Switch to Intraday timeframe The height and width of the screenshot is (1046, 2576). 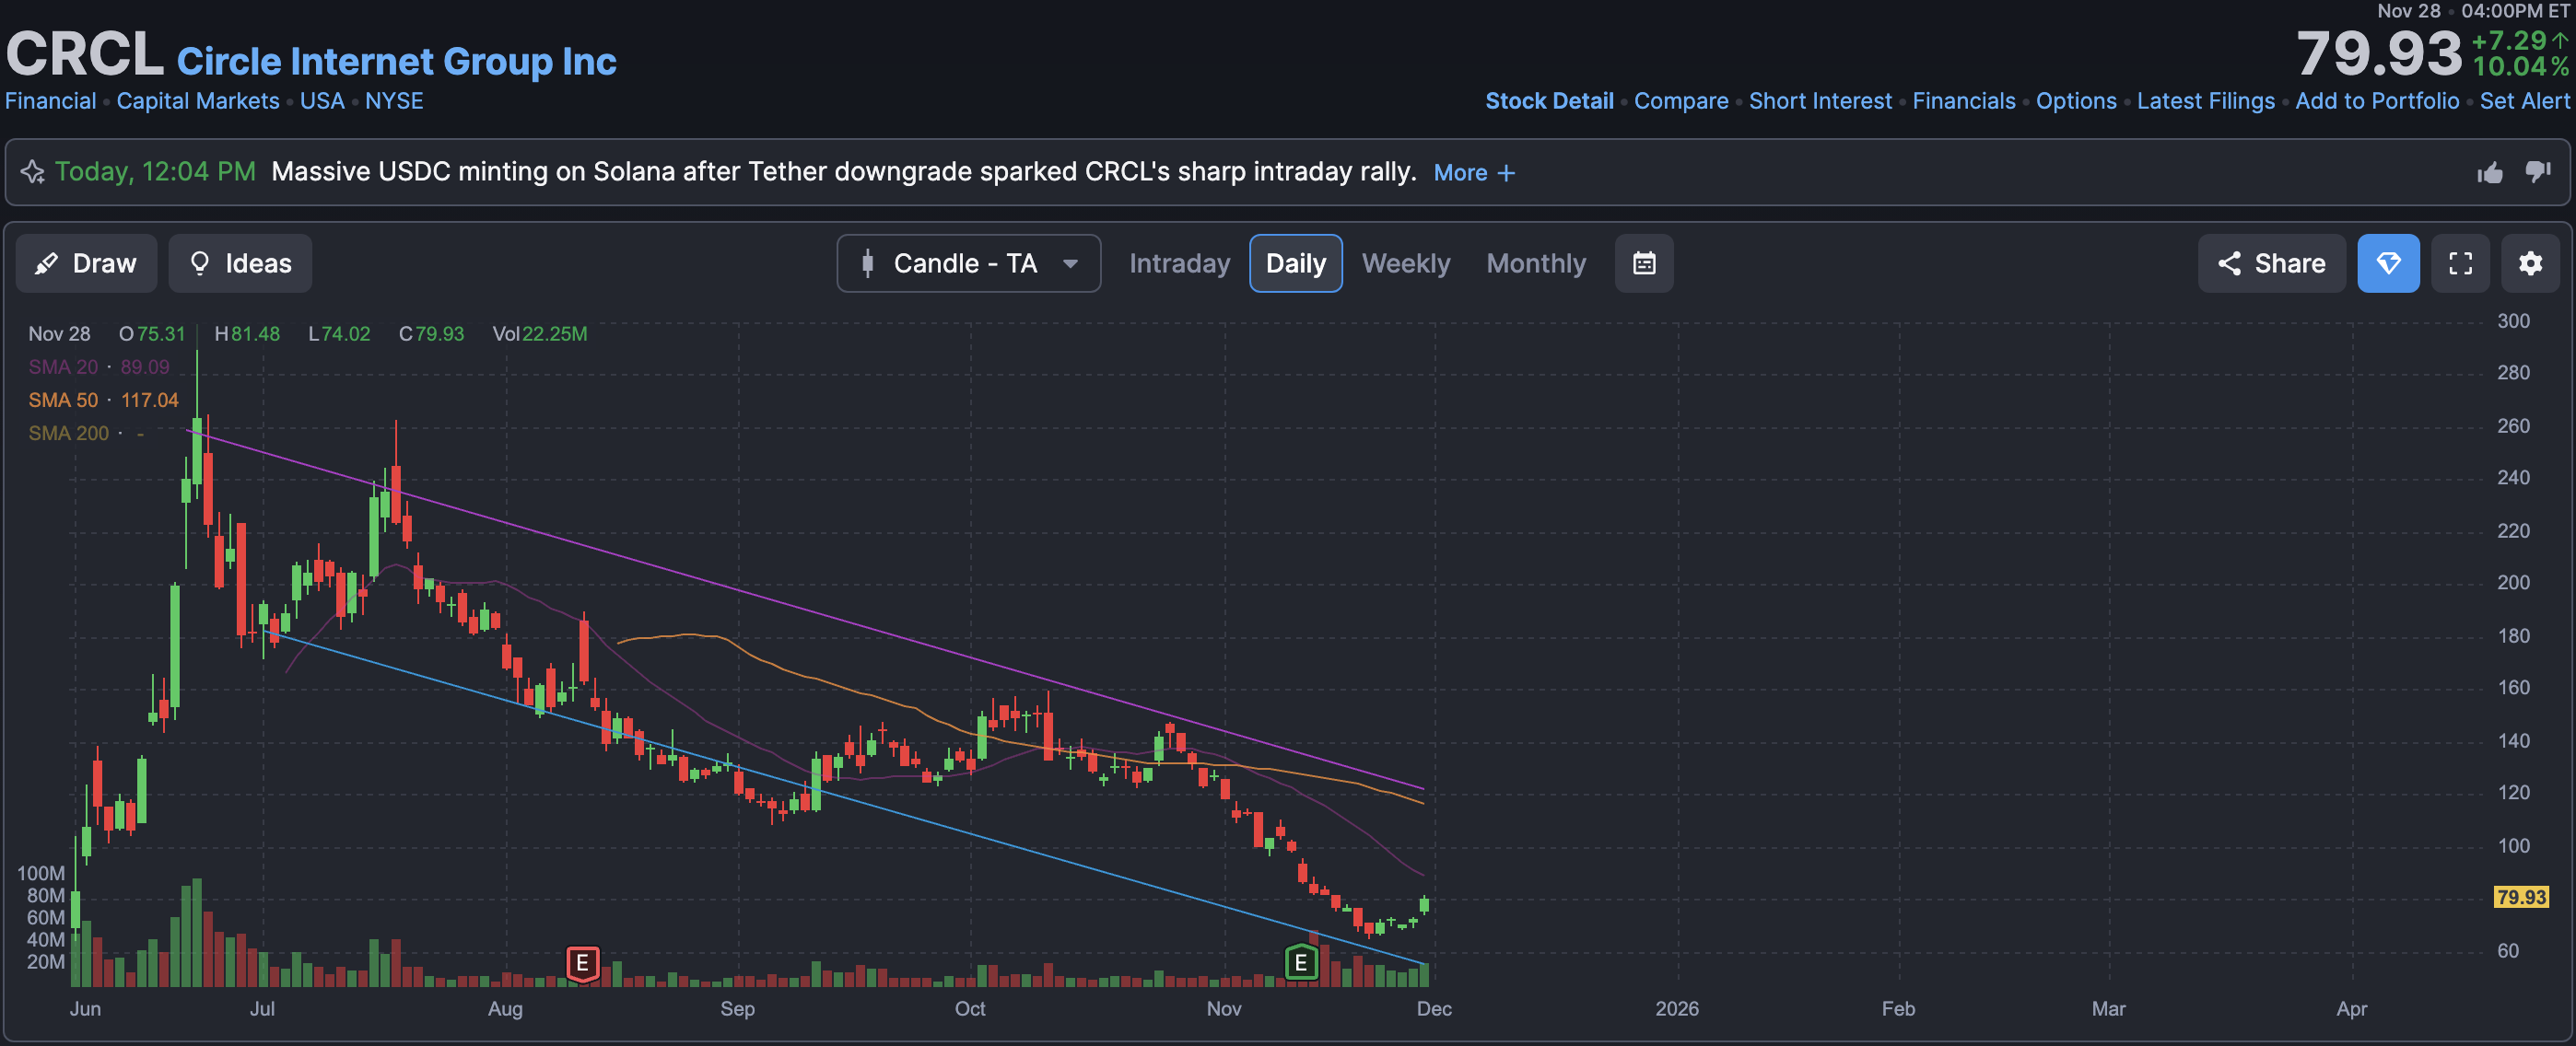pos(1179,263)
